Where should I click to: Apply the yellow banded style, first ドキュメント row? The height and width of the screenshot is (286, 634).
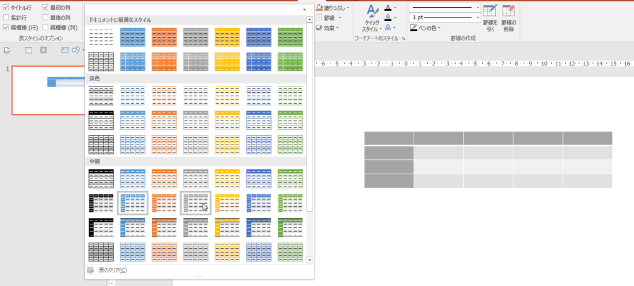[x=227, y=37]
